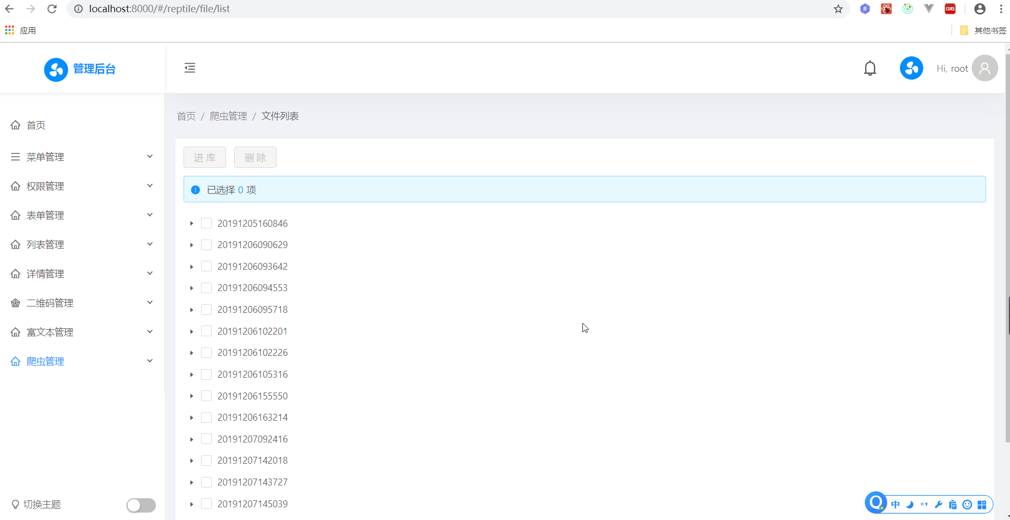Screen dimensions: 1010x520
Task: Check the box for 20191206093642
Action: click(206, 266)
